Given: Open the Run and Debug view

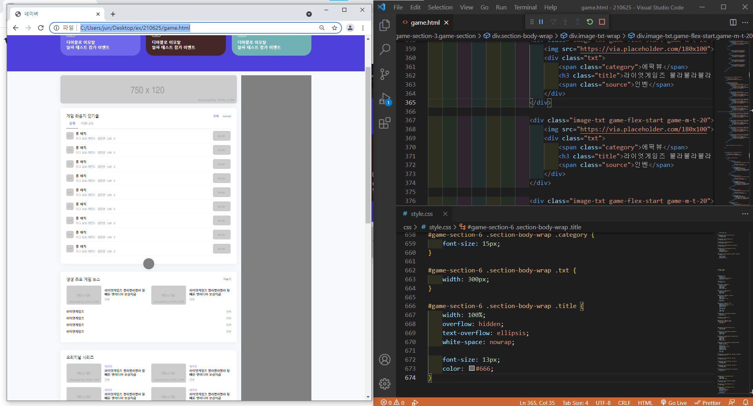Looking at the screenshot, I should [x=385, y=99].
